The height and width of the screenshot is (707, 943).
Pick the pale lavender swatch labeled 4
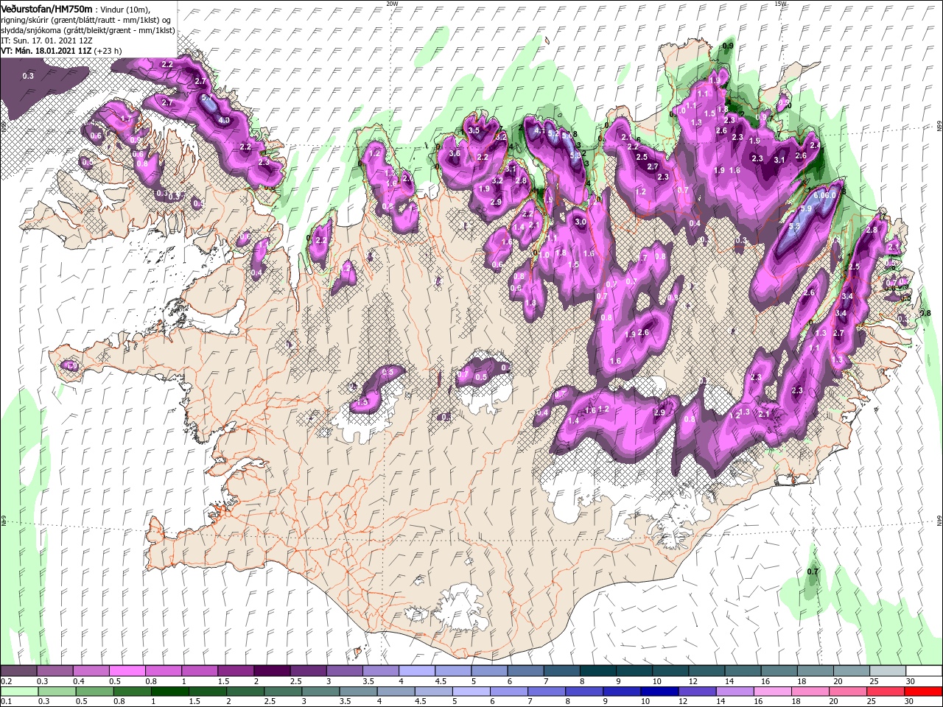point(417,671)
